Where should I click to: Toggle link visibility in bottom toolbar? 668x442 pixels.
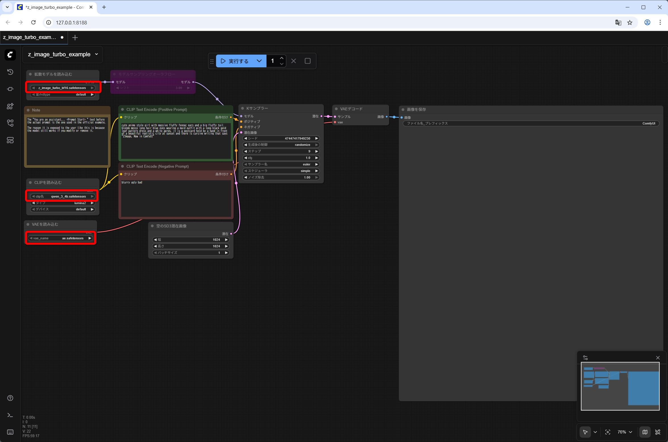[658, 432]
